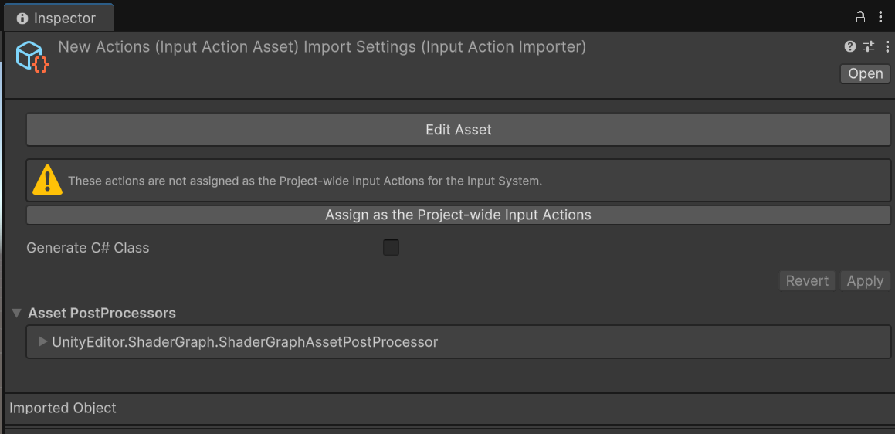Screen dimensions: 895x434
Task: Click the Open button
Action: [865, 73]
